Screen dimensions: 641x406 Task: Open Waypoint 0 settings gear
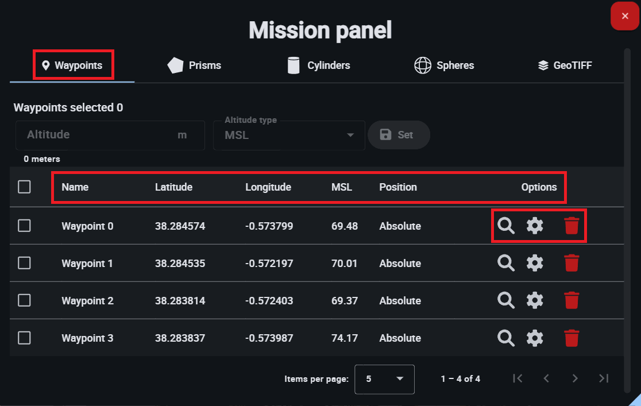coord(535,226)
